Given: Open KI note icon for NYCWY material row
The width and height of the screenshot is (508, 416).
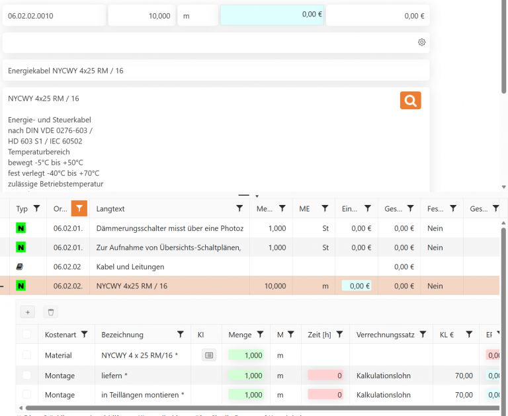Looking at the screenshot, I should click(209, 355).
